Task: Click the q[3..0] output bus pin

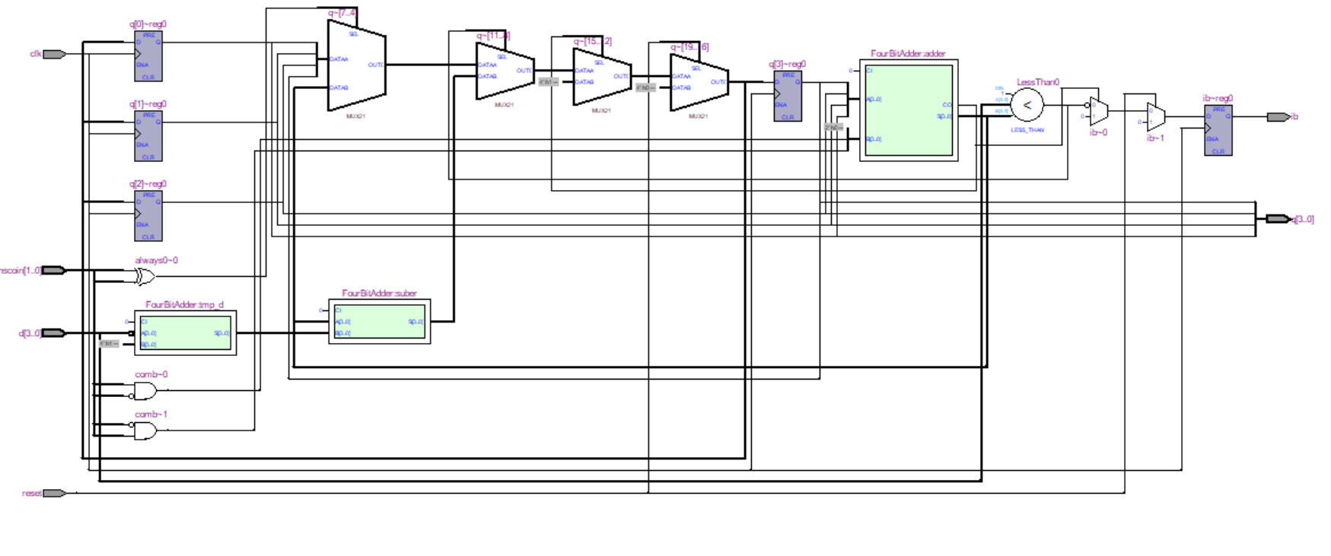Action: tap(1278, 219)
